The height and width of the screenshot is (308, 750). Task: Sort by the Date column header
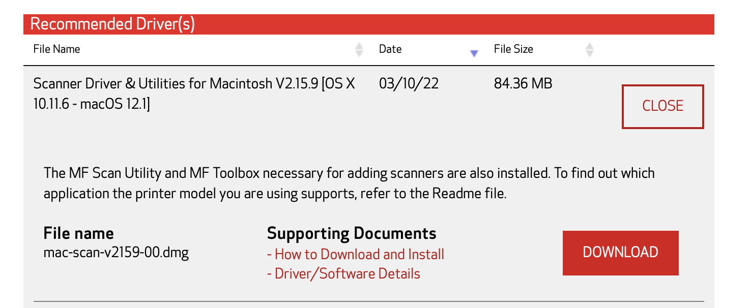tap(390, 49)
